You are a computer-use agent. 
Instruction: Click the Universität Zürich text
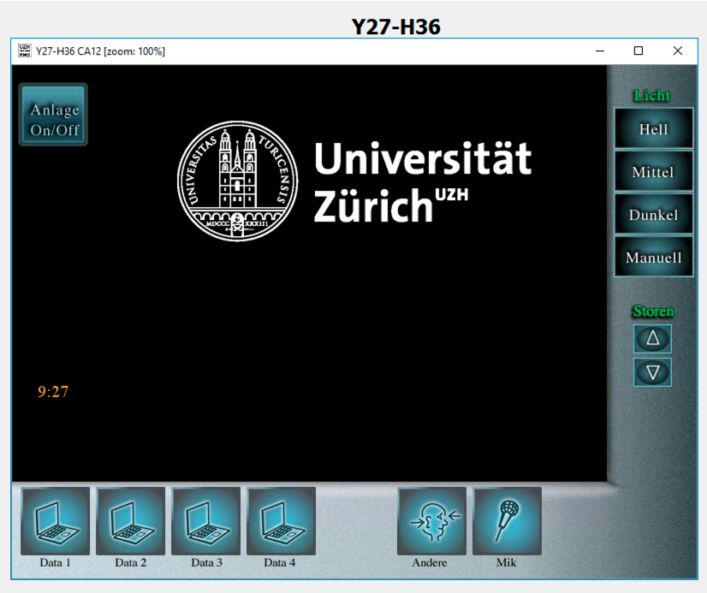point(421,181)
